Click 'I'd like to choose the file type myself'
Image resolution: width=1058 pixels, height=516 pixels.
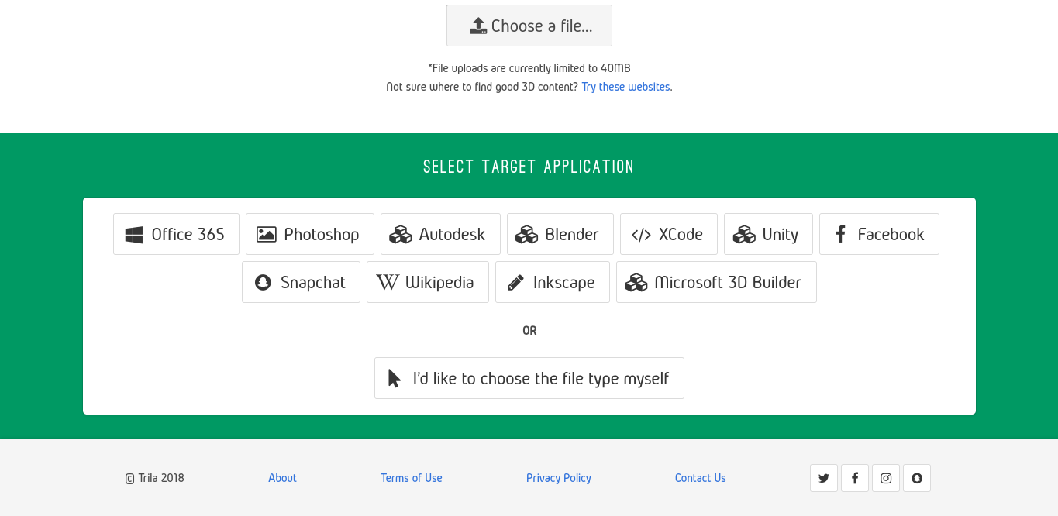click(x=529, y=378)
